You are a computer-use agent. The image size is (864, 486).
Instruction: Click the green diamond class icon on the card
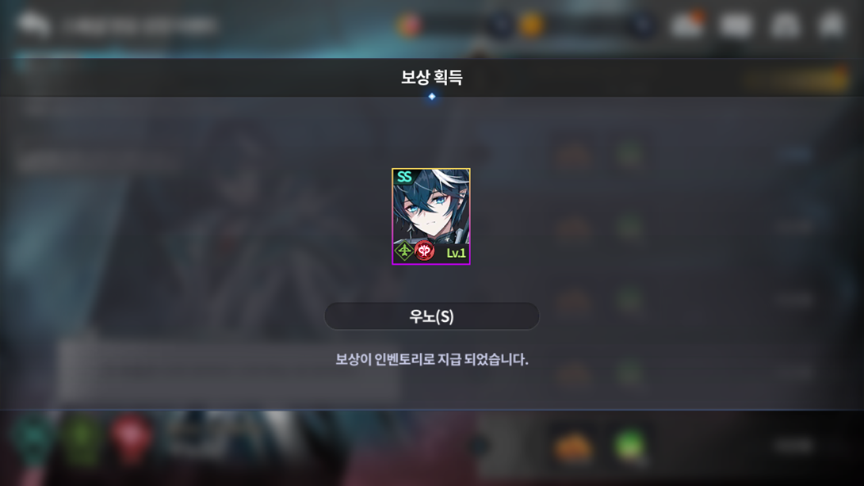coord(404,251)
